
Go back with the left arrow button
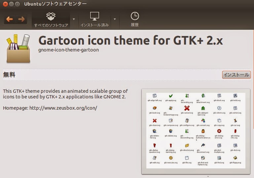click(x=10, y=19)
